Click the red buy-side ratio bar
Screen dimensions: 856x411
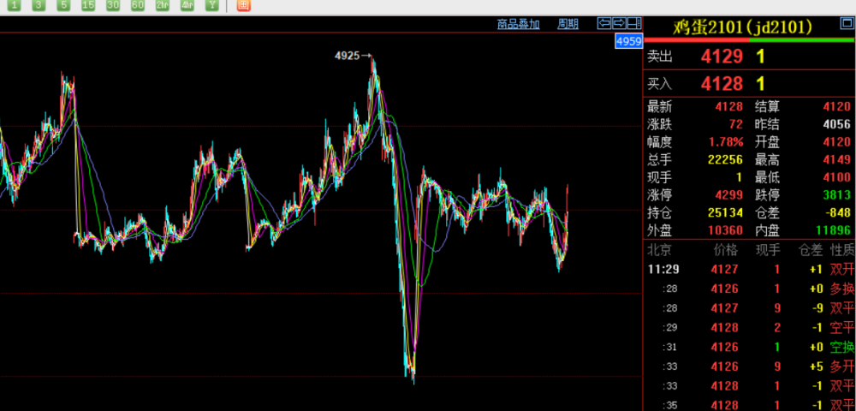click(697, 40)
